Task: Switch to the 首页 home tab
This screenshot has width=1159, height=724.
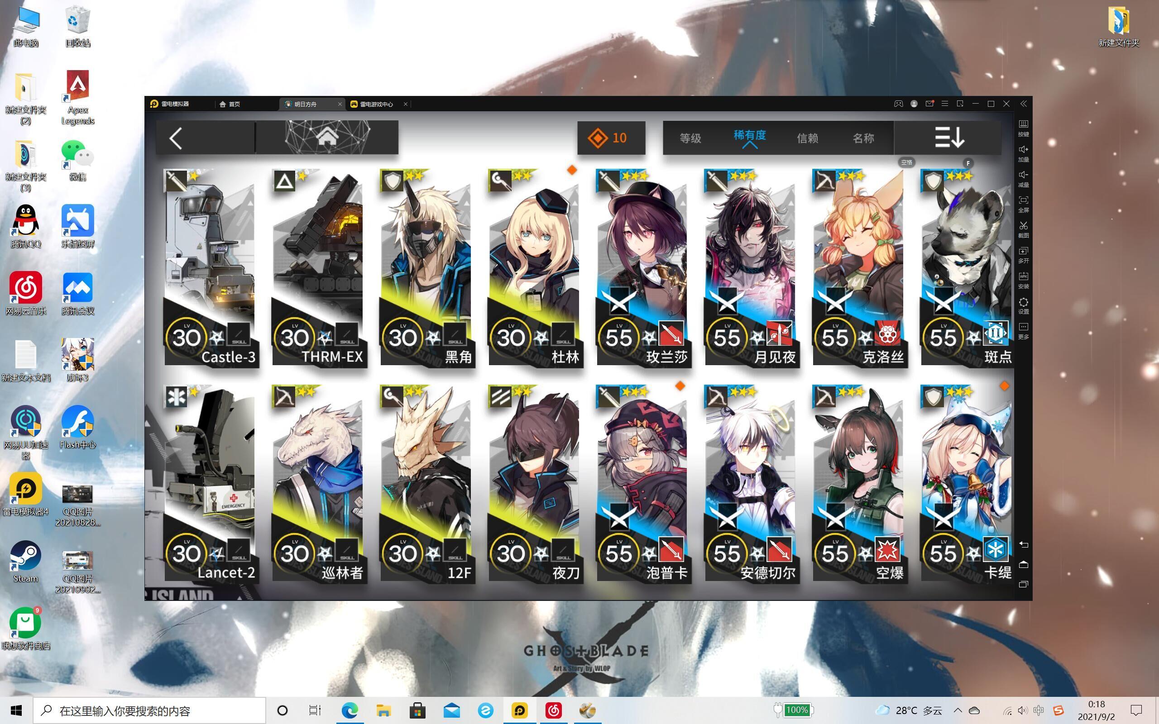Action: (230, 104)
